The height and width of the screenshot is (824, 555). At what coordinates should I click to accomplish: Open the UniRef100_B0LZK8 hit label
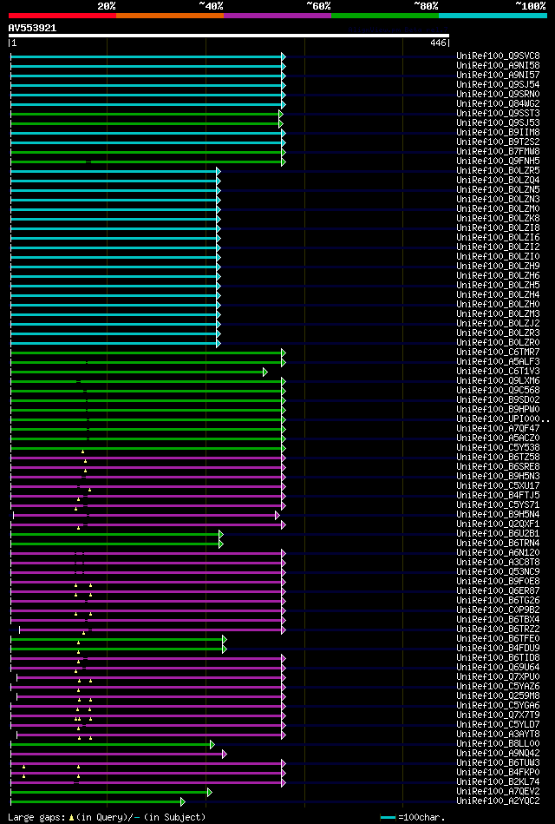coord(499,218)
